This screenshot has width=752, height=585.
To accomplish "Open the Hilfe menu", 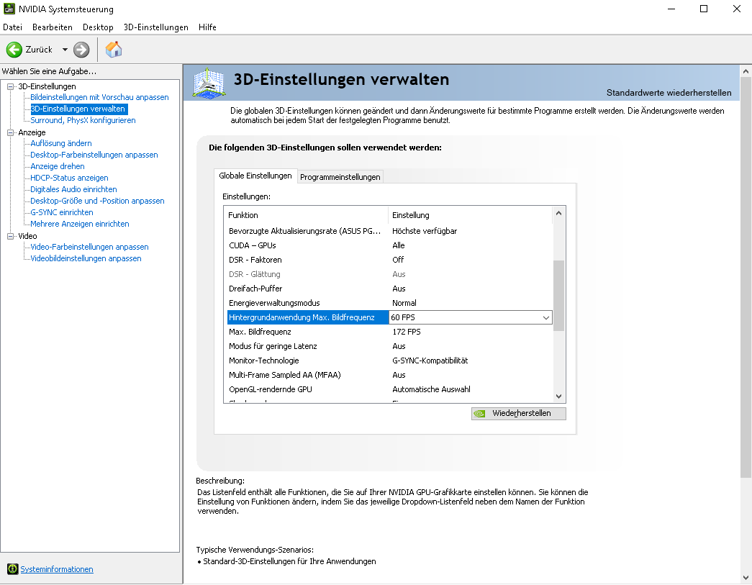I will point(207,27).
